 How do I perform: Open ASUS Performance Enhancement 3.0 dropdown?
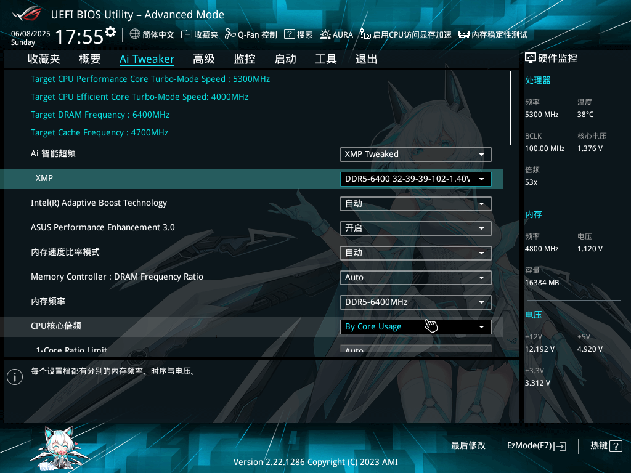[416, 228]
